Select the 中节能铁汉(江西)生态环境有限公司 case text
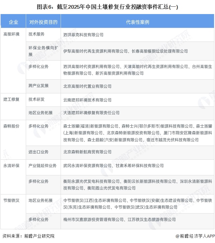This screenshot has height=243, width=215. pyautogui.click(x=95, y=200)
